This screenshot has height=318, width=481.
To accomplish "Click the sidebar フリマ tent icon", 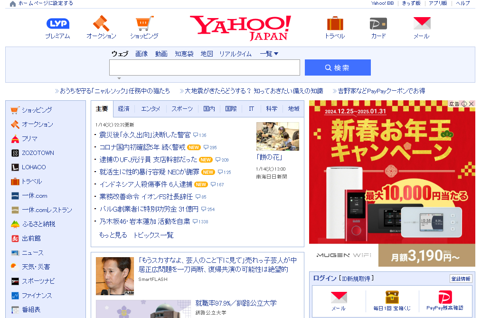I will [x=15, y=139].
